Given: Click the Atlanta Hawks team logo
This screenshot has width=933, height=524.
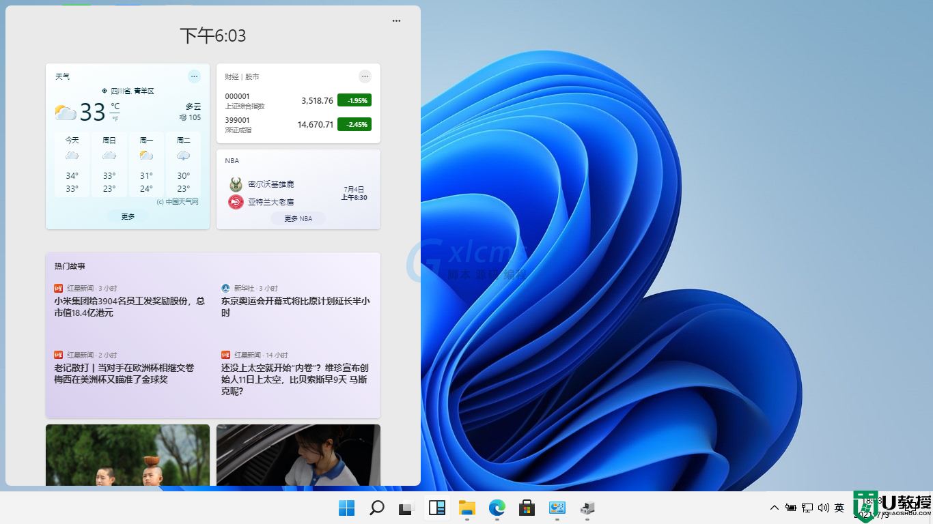Looking at the screenshot, I should pos(236,202).
